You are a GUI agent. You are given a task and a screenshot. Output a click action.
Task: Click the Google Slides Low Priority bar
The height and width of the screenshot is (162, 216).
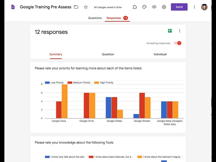(x=108, y=108)
